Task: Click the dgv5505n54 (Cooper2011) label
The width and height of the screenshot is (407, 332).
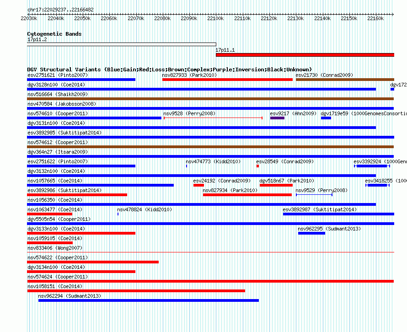Action: click(x=59, y=219)
